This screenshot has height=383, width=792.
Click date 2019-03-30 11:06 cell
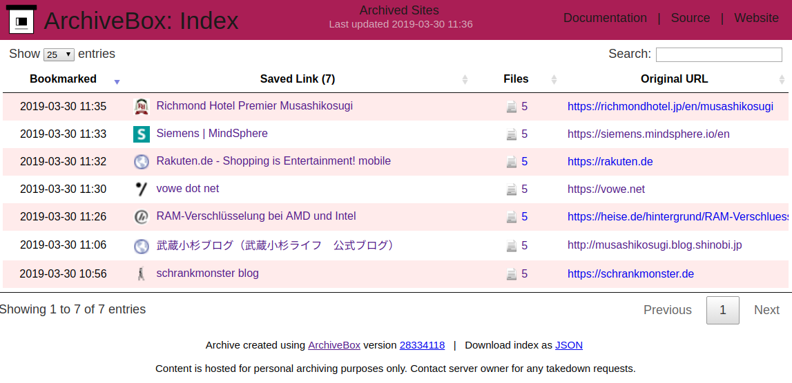[x=63, y=245]
